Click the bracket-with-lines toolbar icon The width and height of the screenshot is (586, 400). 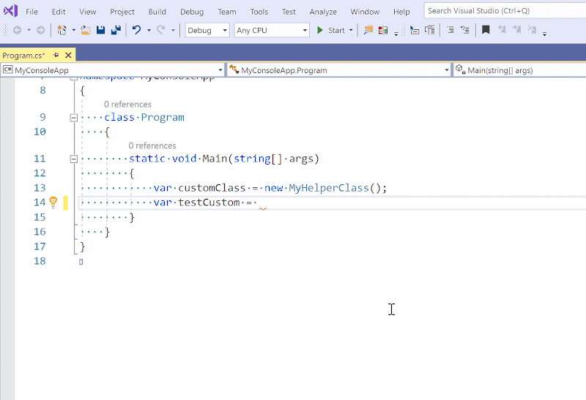coord(430,30)
